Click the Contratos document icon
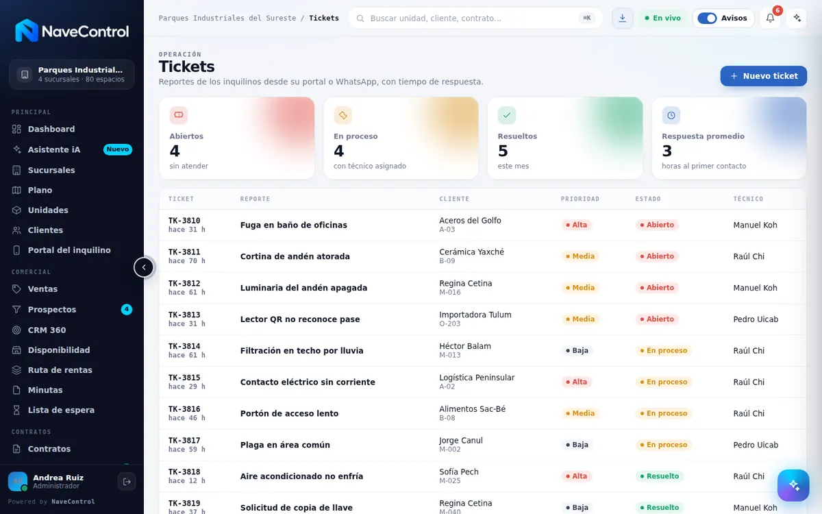The image size is (822, 514). click(17, 449)
